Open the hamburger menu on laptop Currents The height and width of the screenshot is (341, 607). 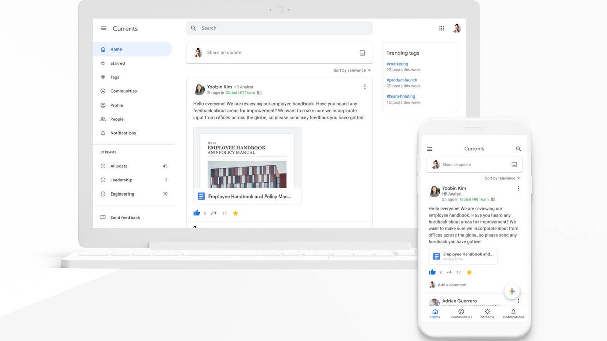coord(104,29)
